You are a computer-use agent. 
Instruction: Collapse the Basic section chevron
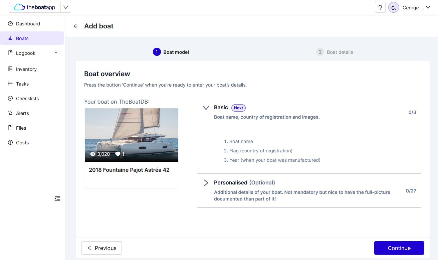click(x=206, y=108)
